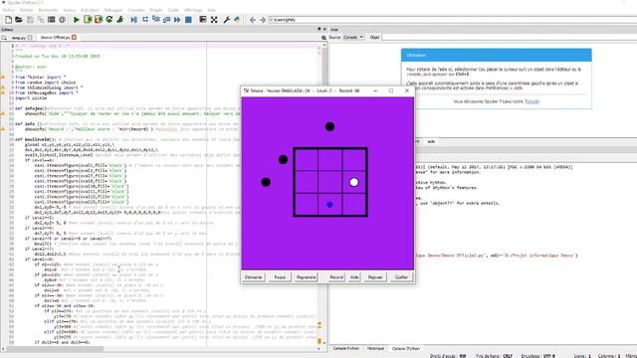Click the green run selection icon
The height and width of the screenshot is (358, 637).
pyautogui.click(x=120, y=20)
